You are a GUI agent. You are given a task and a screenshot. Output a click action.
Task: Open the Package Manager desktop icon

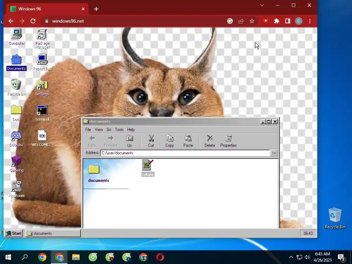(42, 38)
